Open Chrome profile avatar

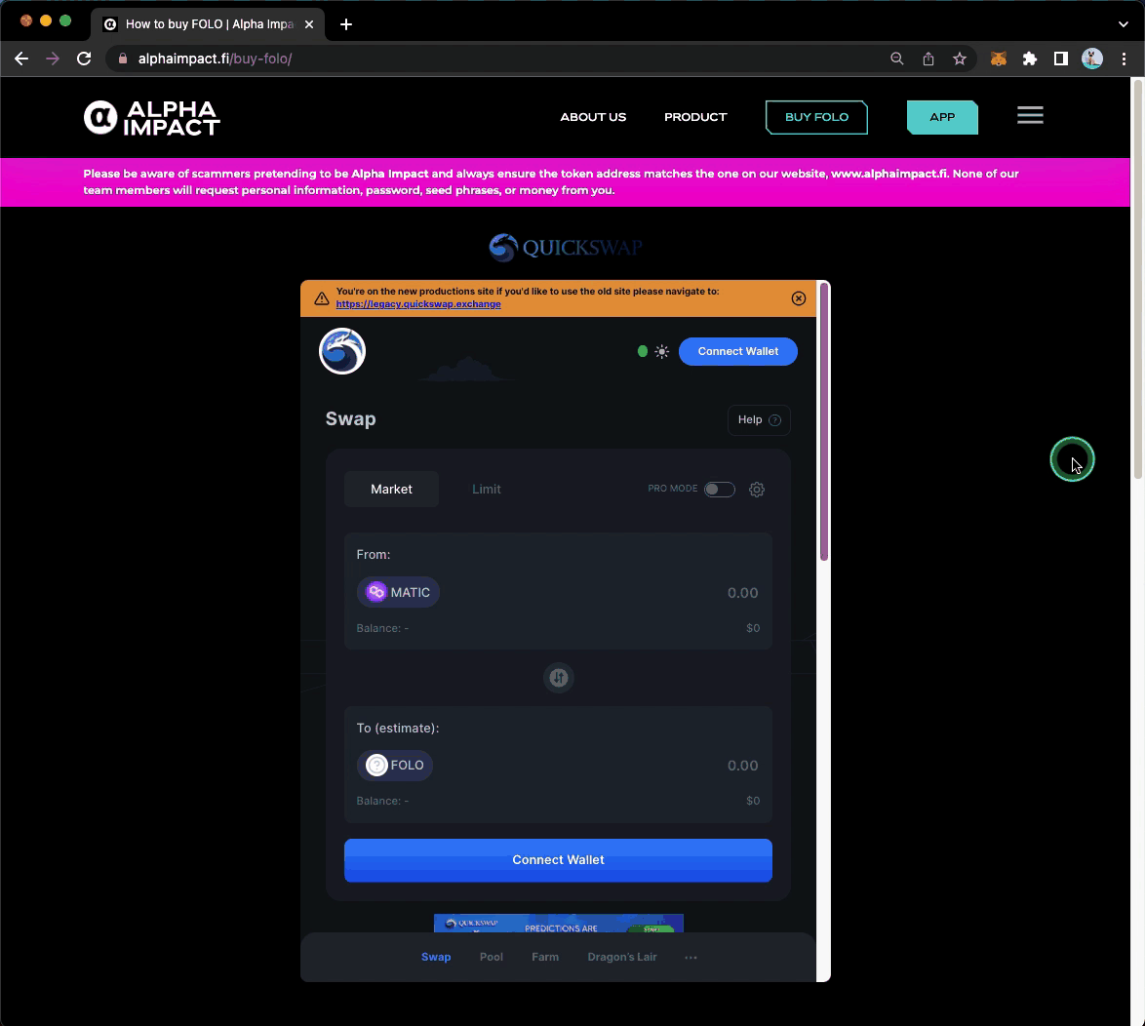coord(1091,59)
